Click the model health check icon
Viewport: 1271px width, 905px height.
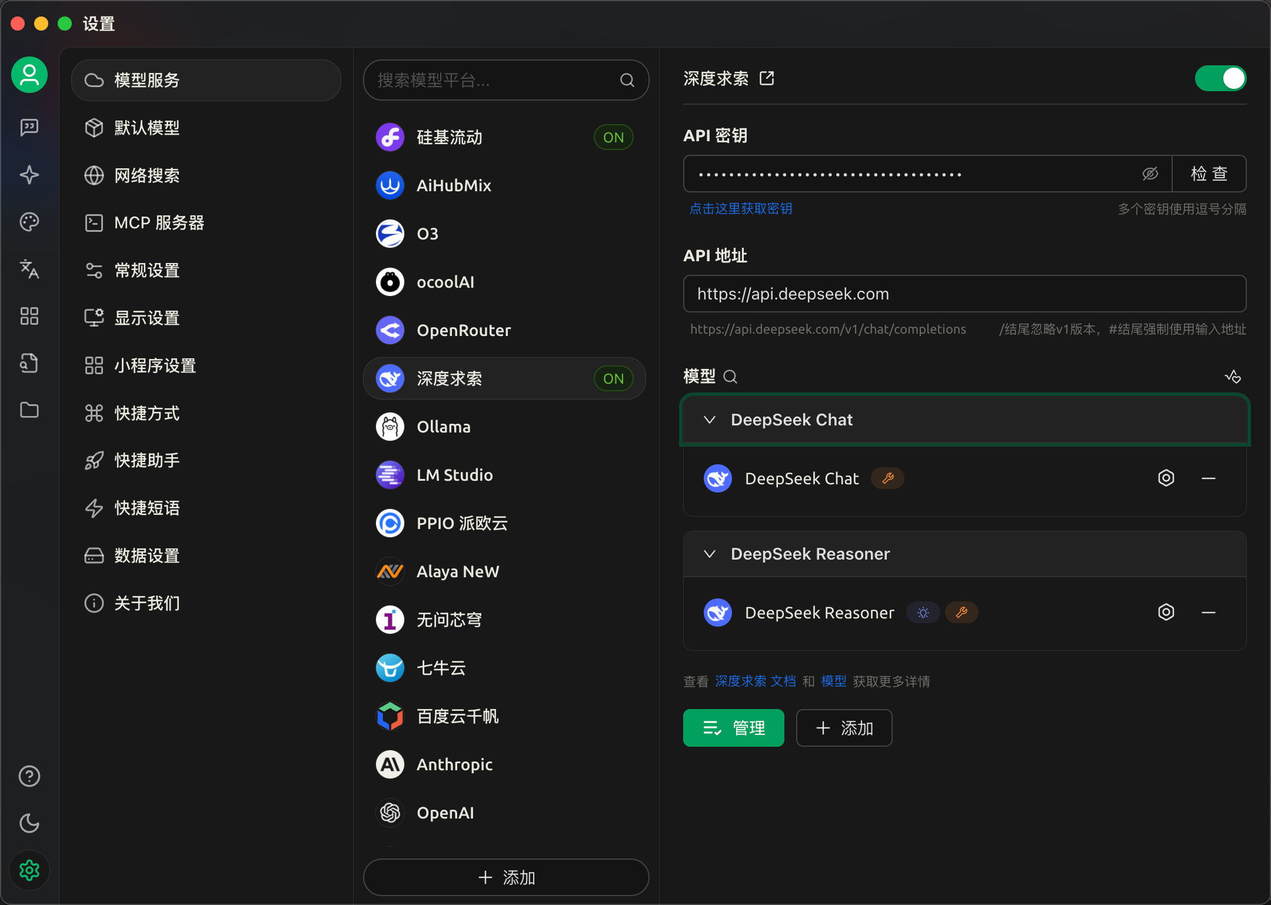coord(1233,377)
